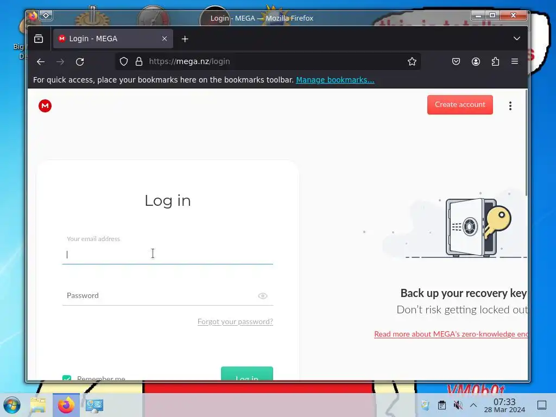Click the muted volume tray icon
Image resolution: width=556 pixels, height=417 pixels.
[458, 405]
